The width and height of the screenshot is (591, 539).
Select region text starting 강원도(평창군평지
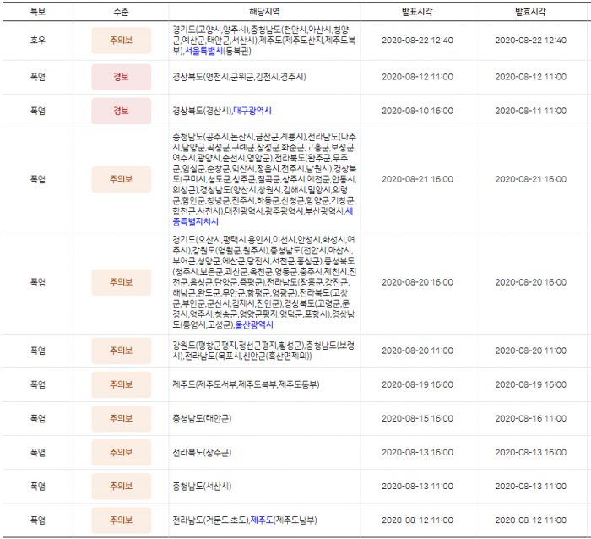point(263,351)
